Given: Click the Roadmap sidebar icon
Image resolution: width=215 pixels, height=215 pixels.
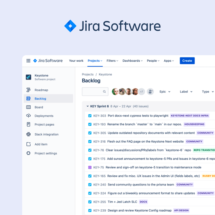Looking at the screenshot, I should click(x=28, y=90).
